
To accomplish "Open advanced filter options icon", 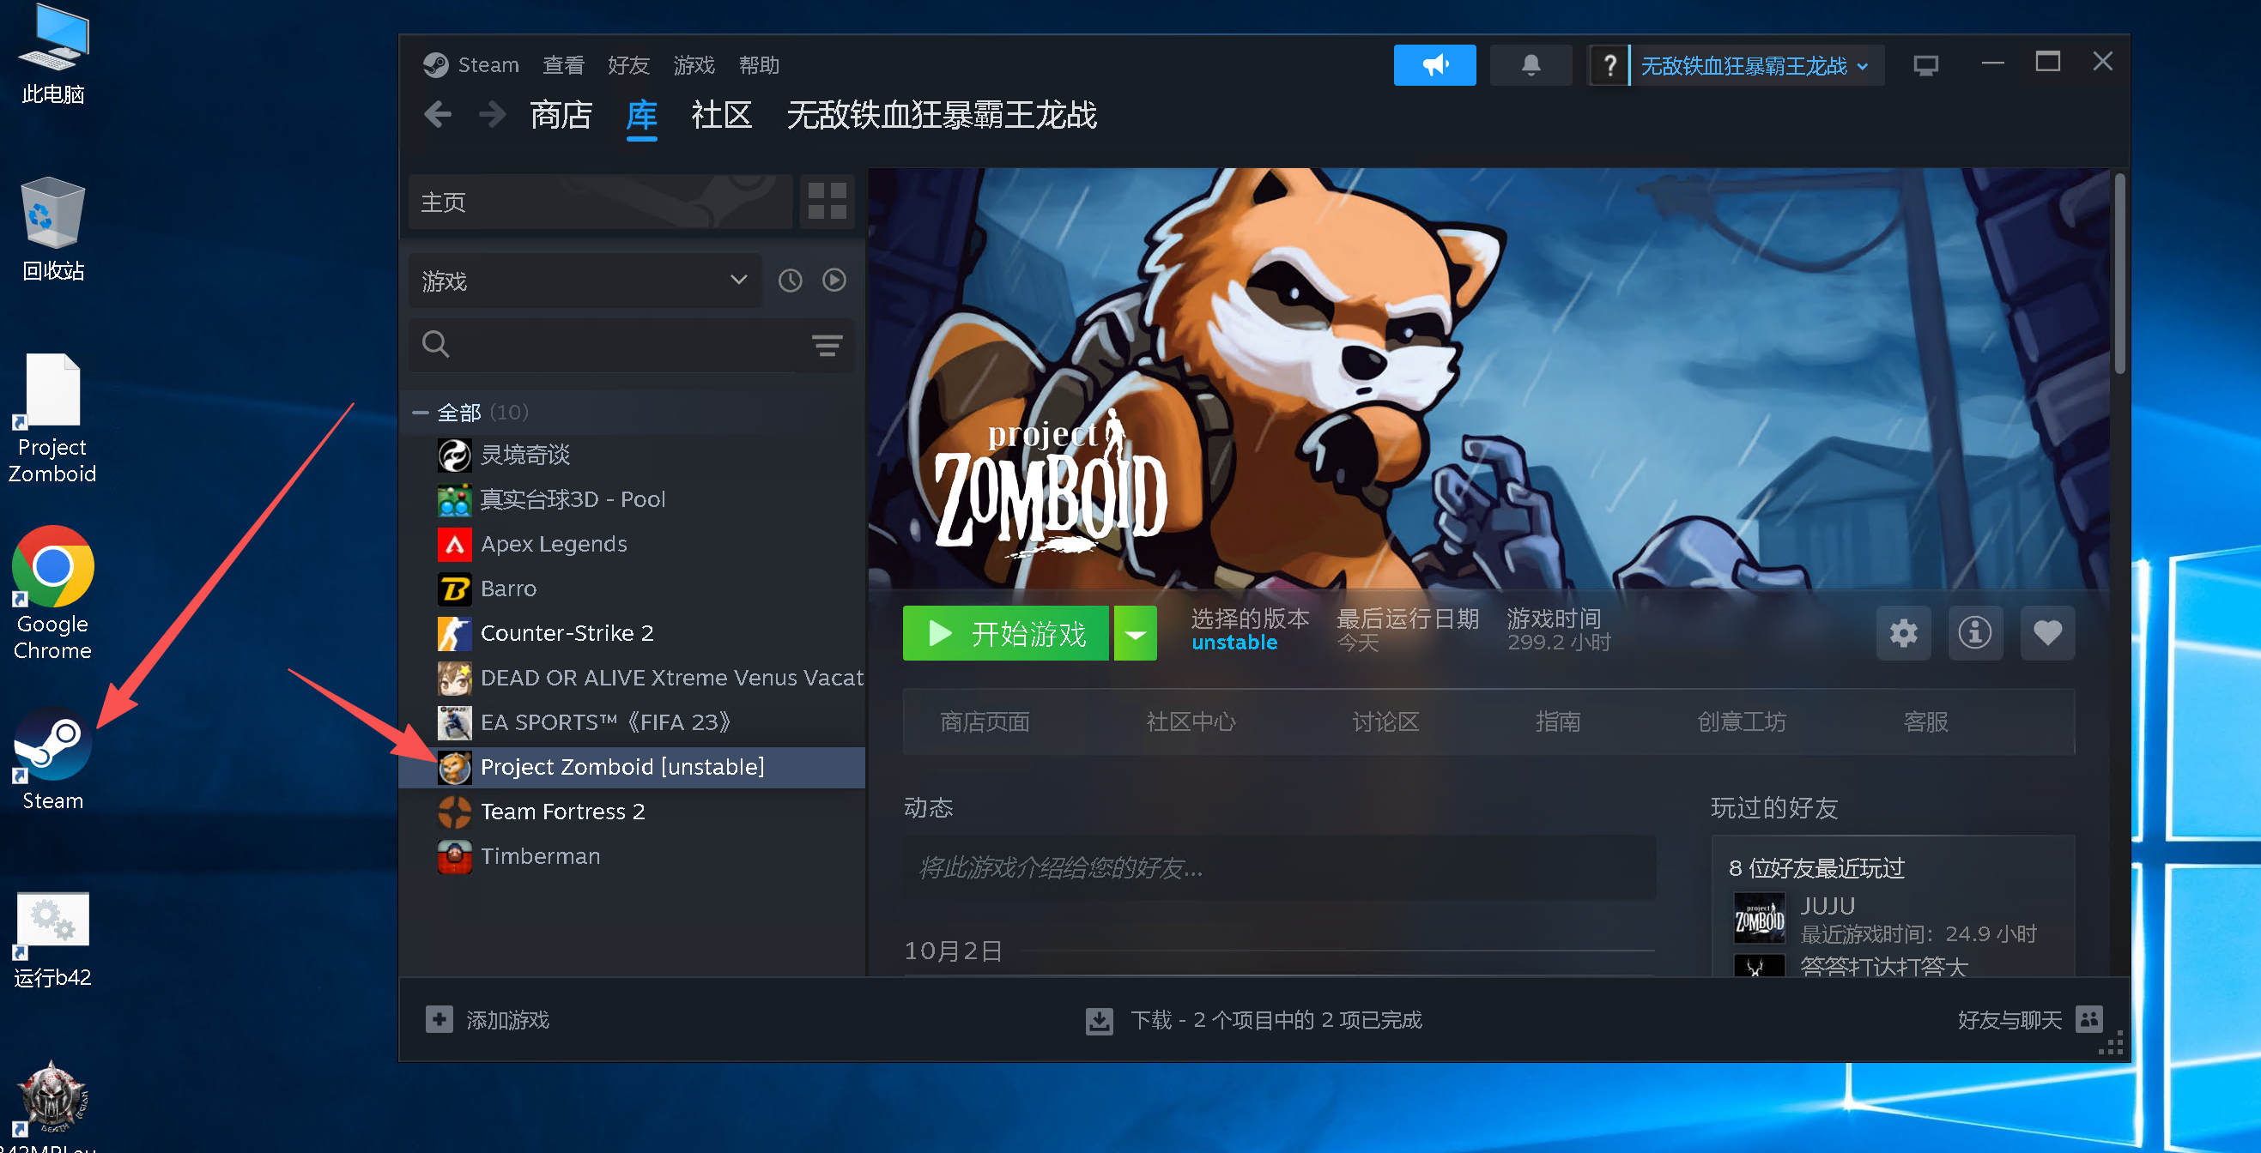I will click(x=826, y=345).
